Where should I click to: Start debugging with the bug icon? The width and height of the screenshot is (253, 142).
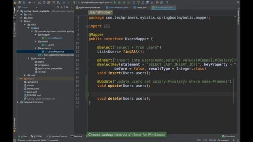click(x=119, y=2)
